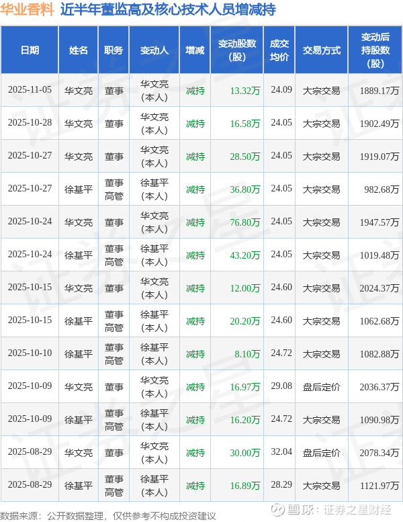
Task: Click 减持 in the 8.10万 row
Action: [195, 354]
